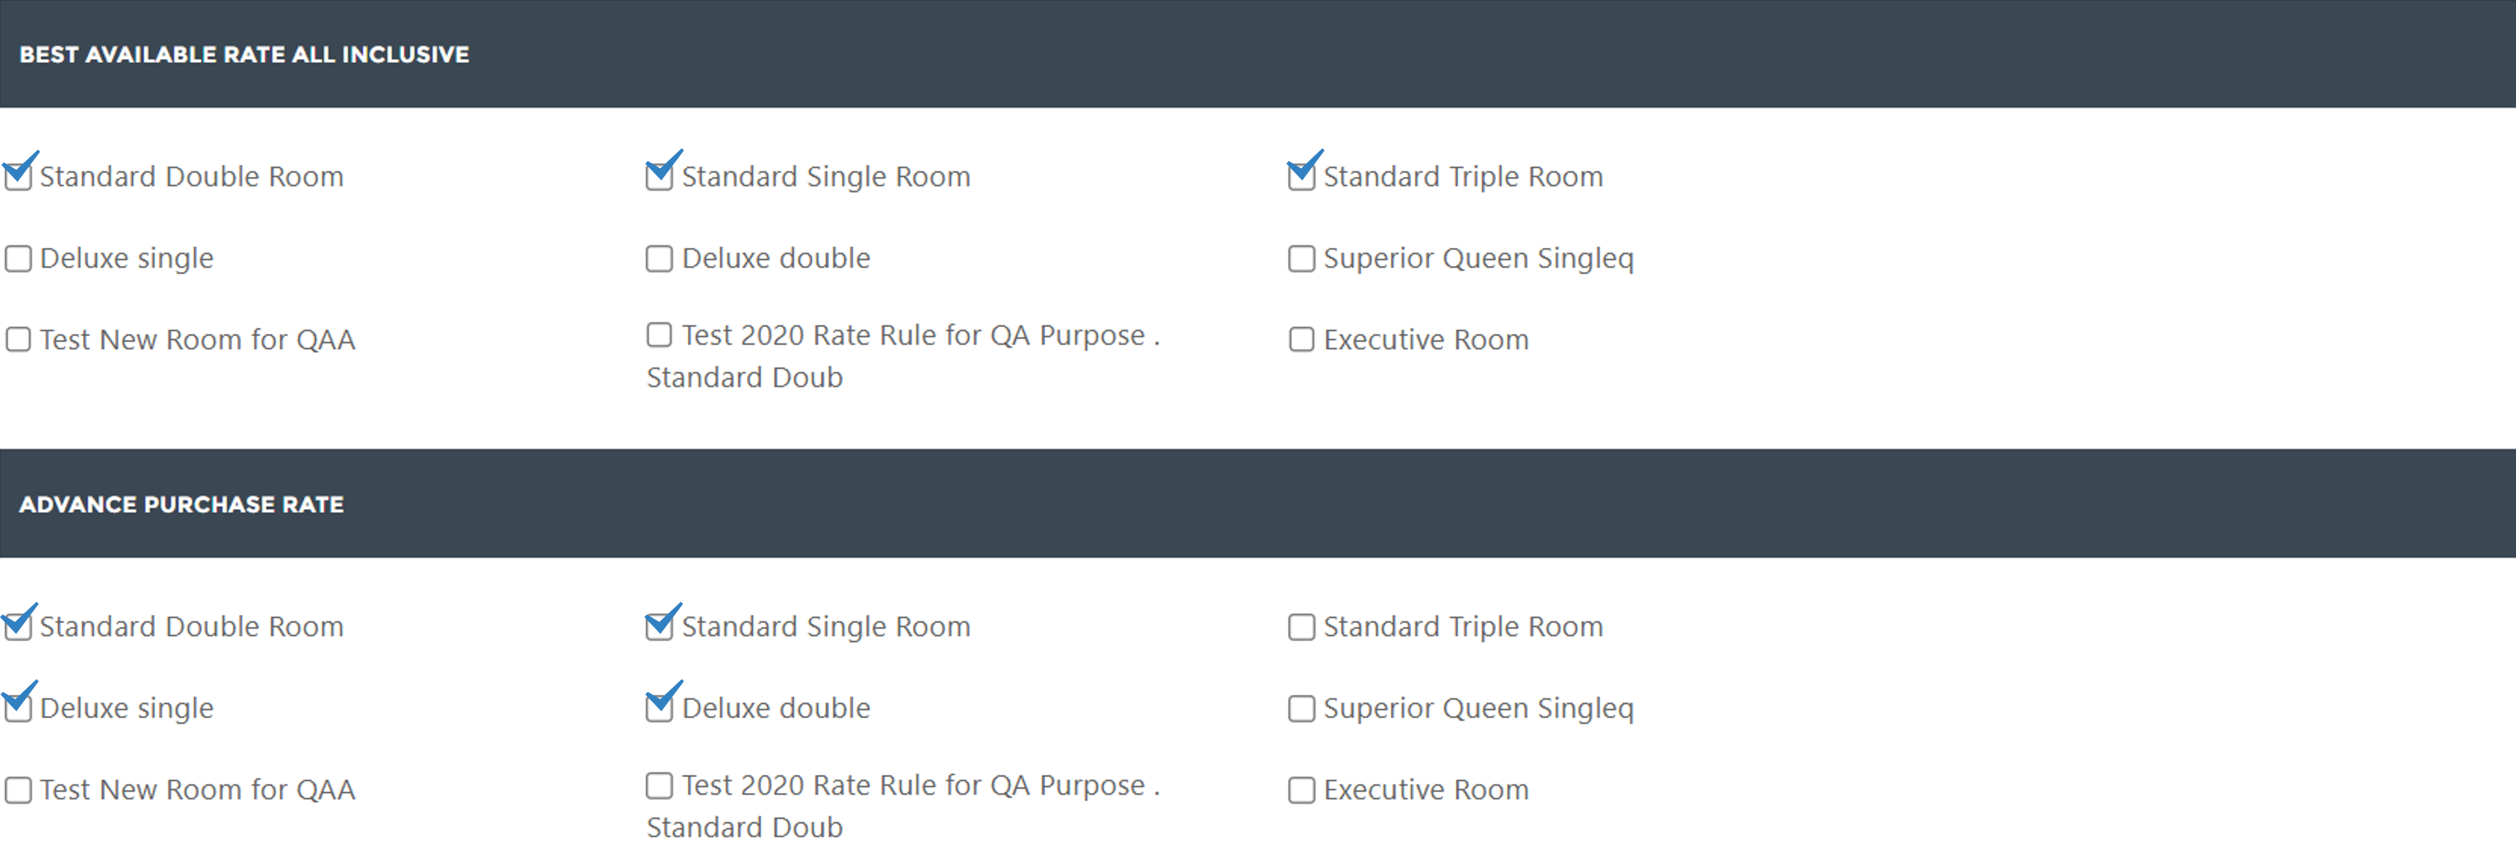Uncheck Standard Single Room under Advance Purchase Rate
Screen dimensions: 2516x849
click(659, 627)
